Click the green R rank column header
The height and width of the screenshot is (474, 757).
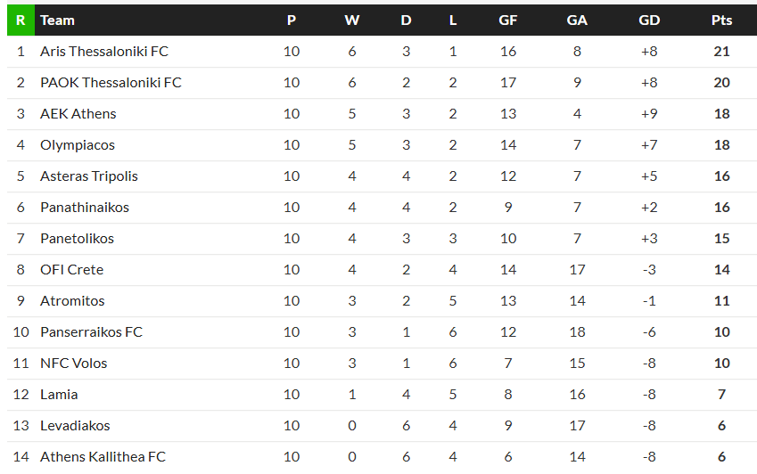coord(20,20)
